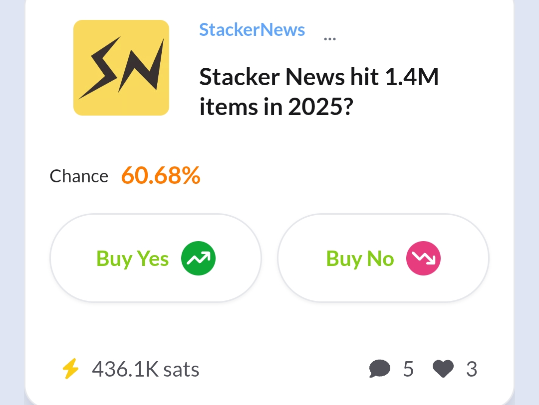
Task: Click the Chance label text
Action: coord(79,176)
